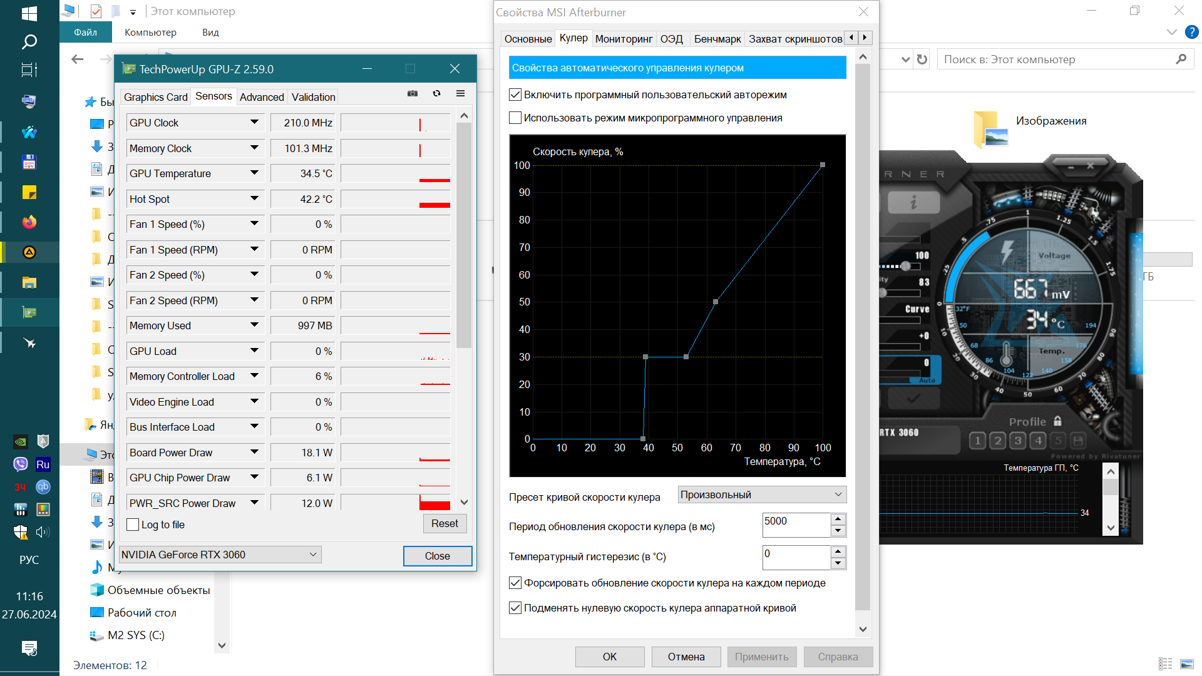Open GPU-Z hamburger menu icon

click(460, 94)
